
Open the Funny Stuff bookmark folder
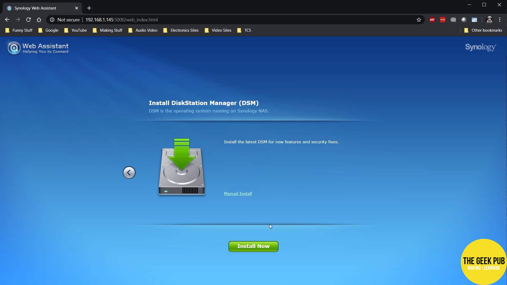click(x=19, y=30)
